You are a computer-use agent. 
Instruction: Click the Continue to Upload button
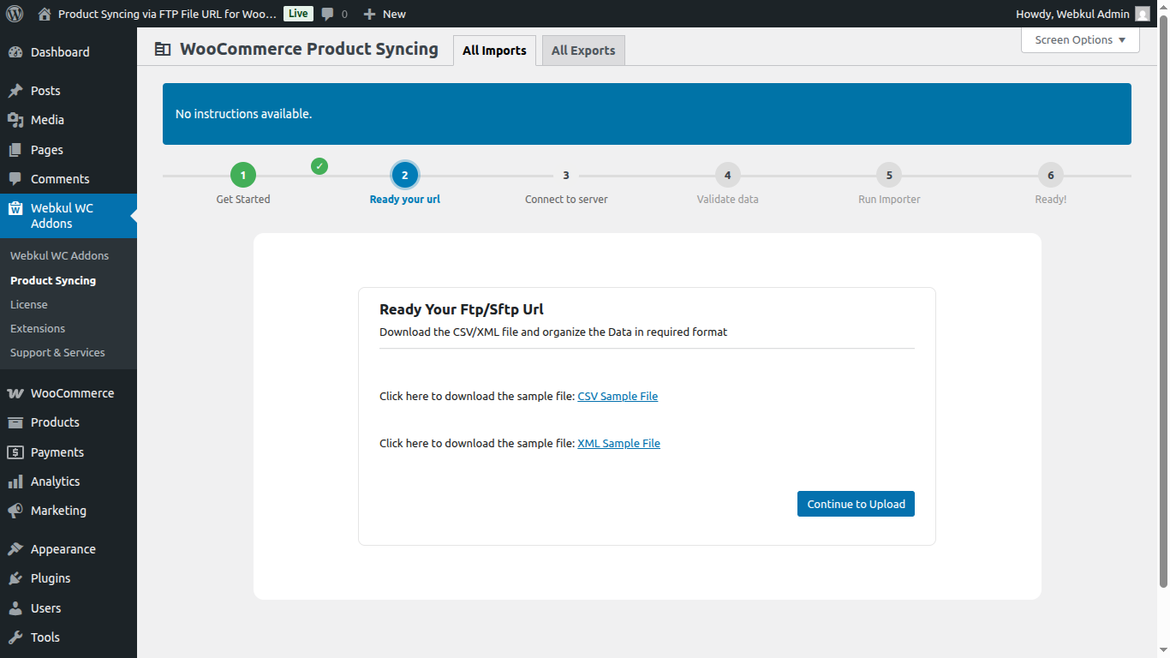[855, 504]
